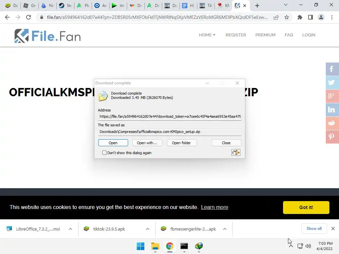The image size is (339, 254).
Task: Share page on Pinterest sidebar icon
Action: (x=332, y=137)
